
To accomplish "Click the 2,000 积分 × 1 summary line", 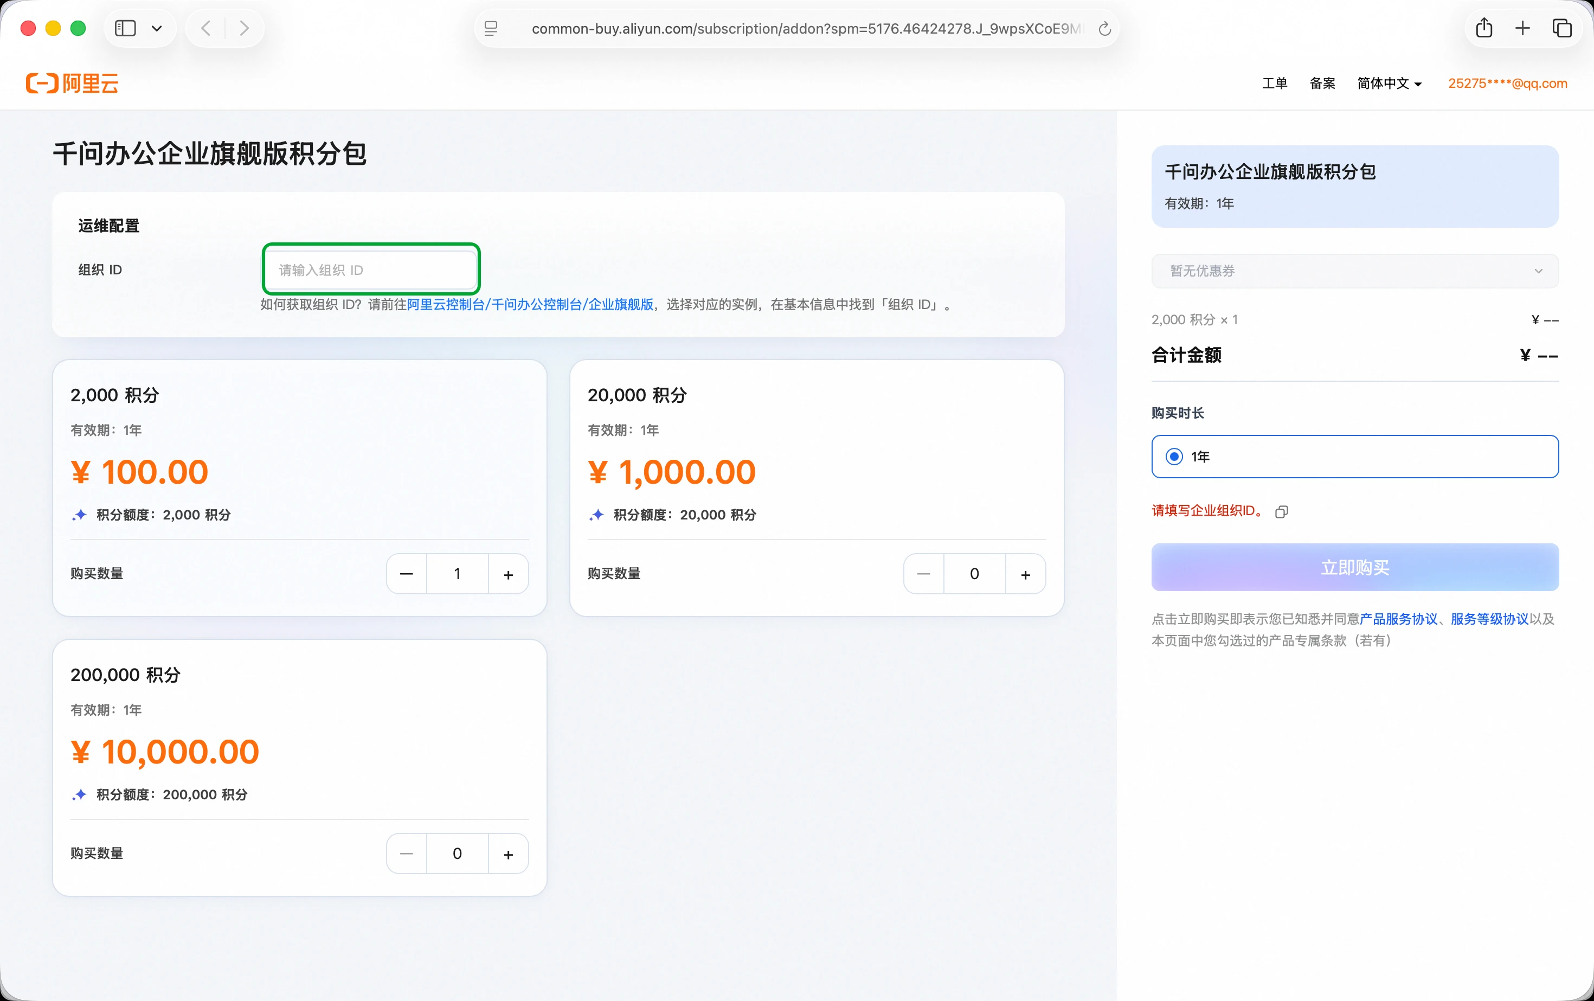I will [x=1195, y=320].
